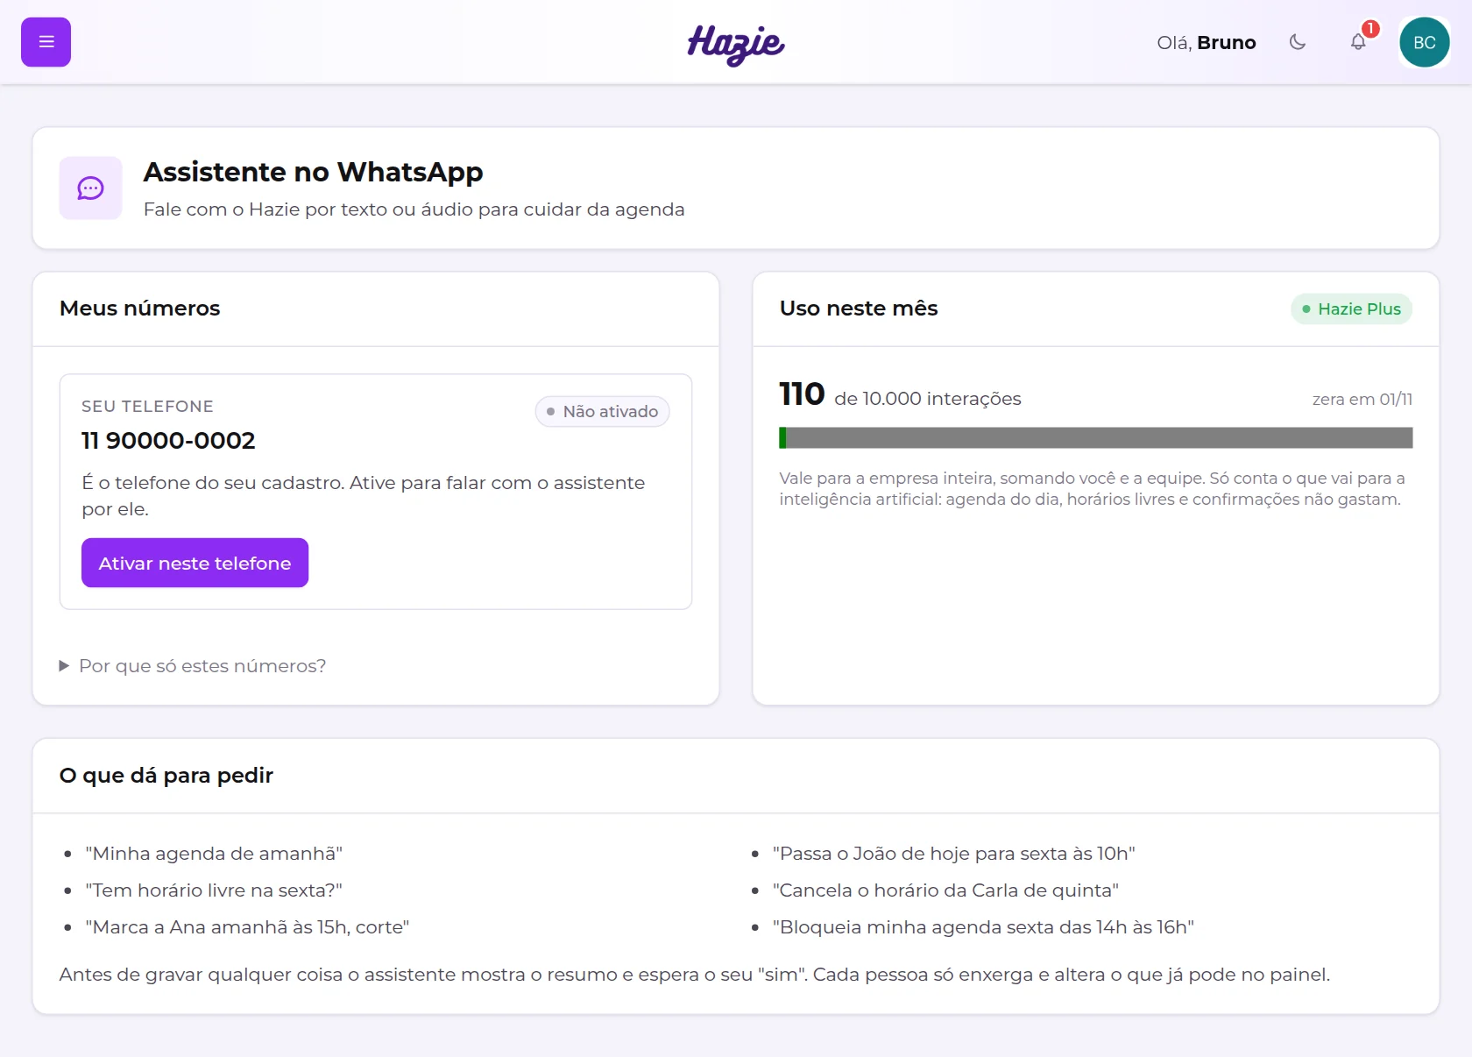Screen dimensions: 1472x1057
Task: Click the 110 interactions count
Action: pyautogui.click(x=802, y=394)
